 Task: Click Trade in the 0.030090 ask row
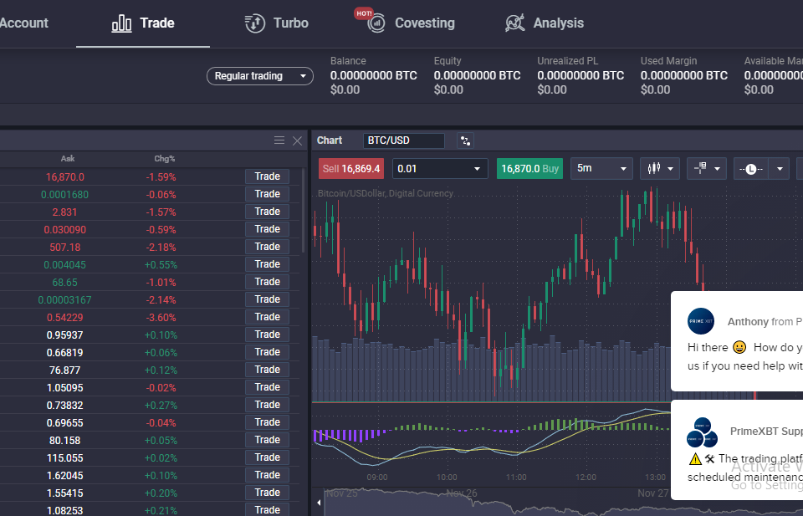point(268,229)
